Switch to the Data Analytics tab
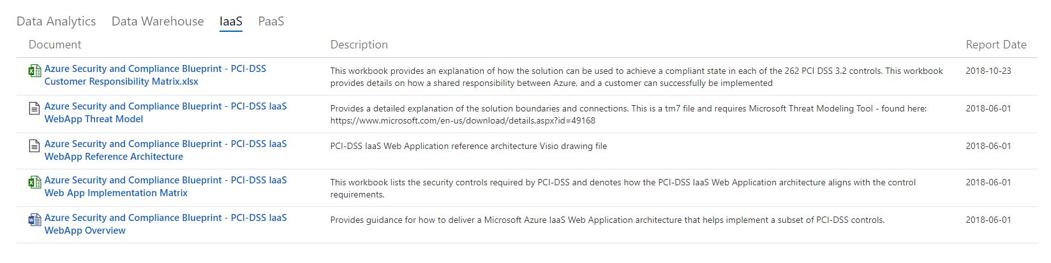Image resolution: width=1051 pixels, height=263 pixels. (56, 21)
